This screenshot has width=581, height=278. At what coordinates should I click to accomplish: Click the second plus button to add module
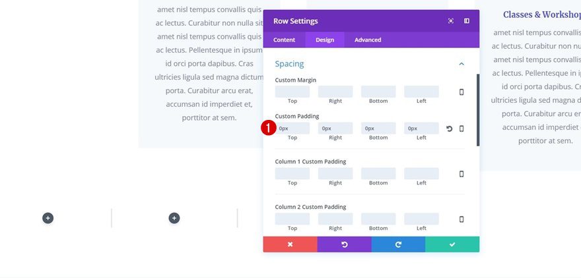point(174,218)
